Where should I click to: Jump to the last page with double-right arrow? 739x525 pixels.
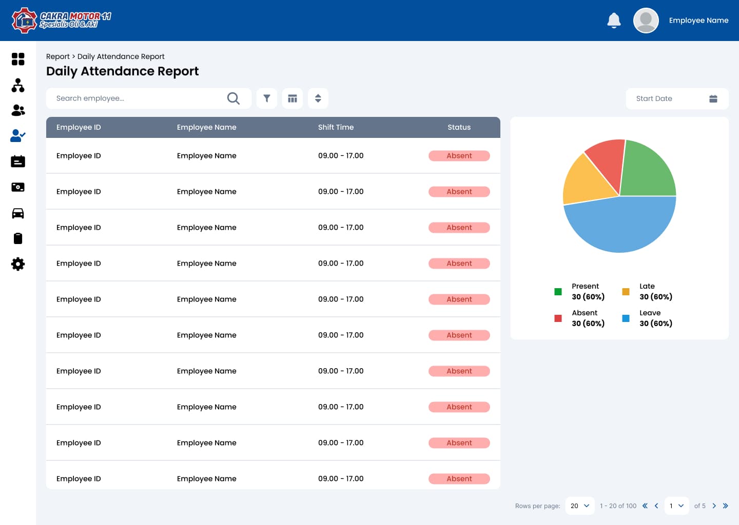[725, 506]
